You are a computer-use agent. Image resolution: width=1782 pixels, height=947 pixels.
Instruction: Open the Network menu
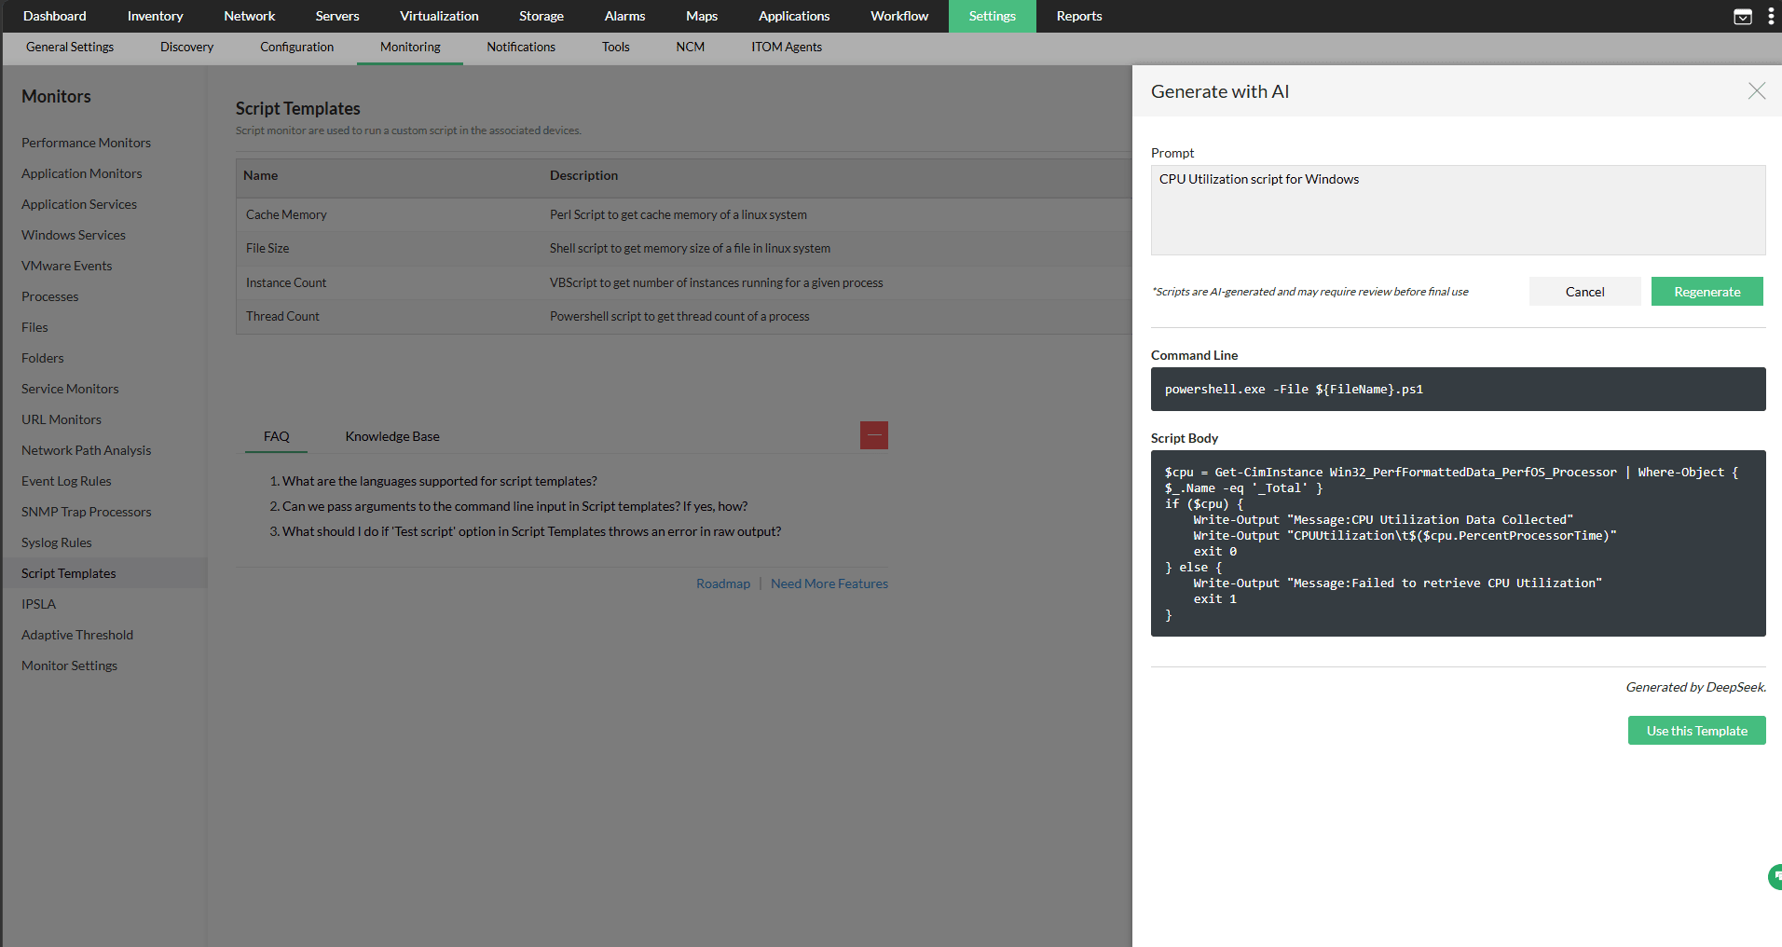[250, 16]
